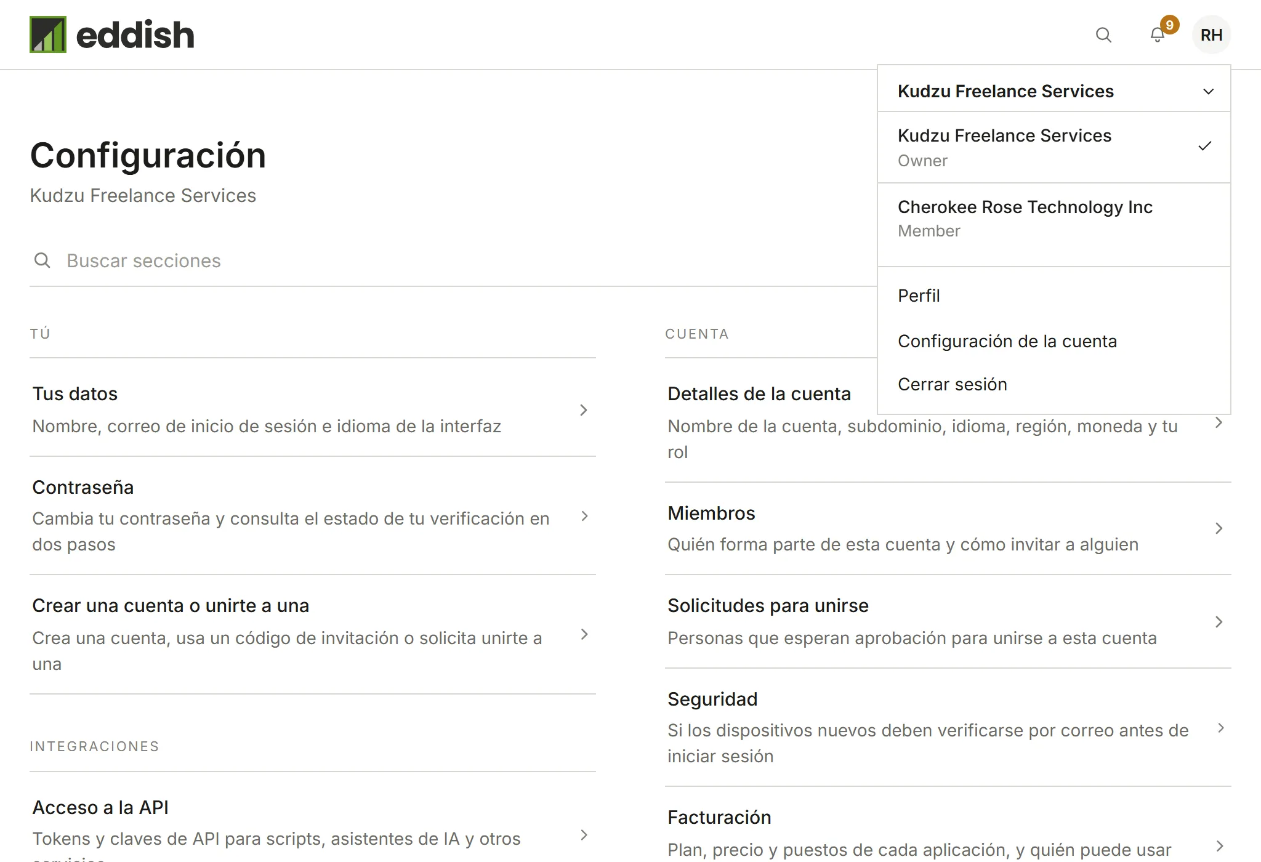The width and height of the screenshot is (1261, 862).
Task: Open notifications bell with 9 badge
Action: pos(1158,35)
